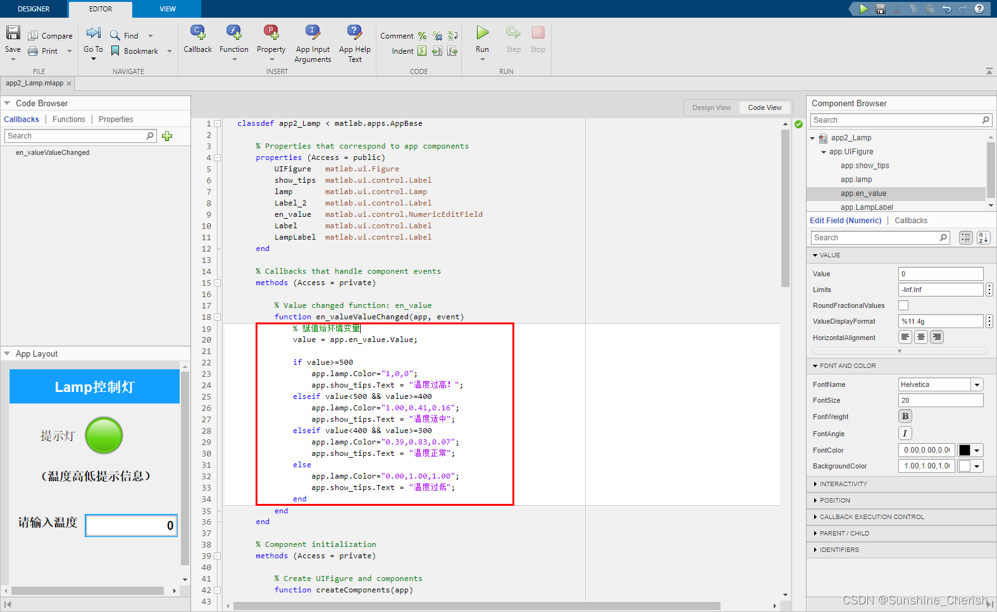Switch to the VIEW tab
This screenshot has width=997, height=612.
[168, 9]
